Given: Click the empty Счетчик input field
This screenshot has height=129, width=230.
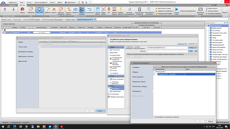Looking at the screenshot, I should pos(168,51).
